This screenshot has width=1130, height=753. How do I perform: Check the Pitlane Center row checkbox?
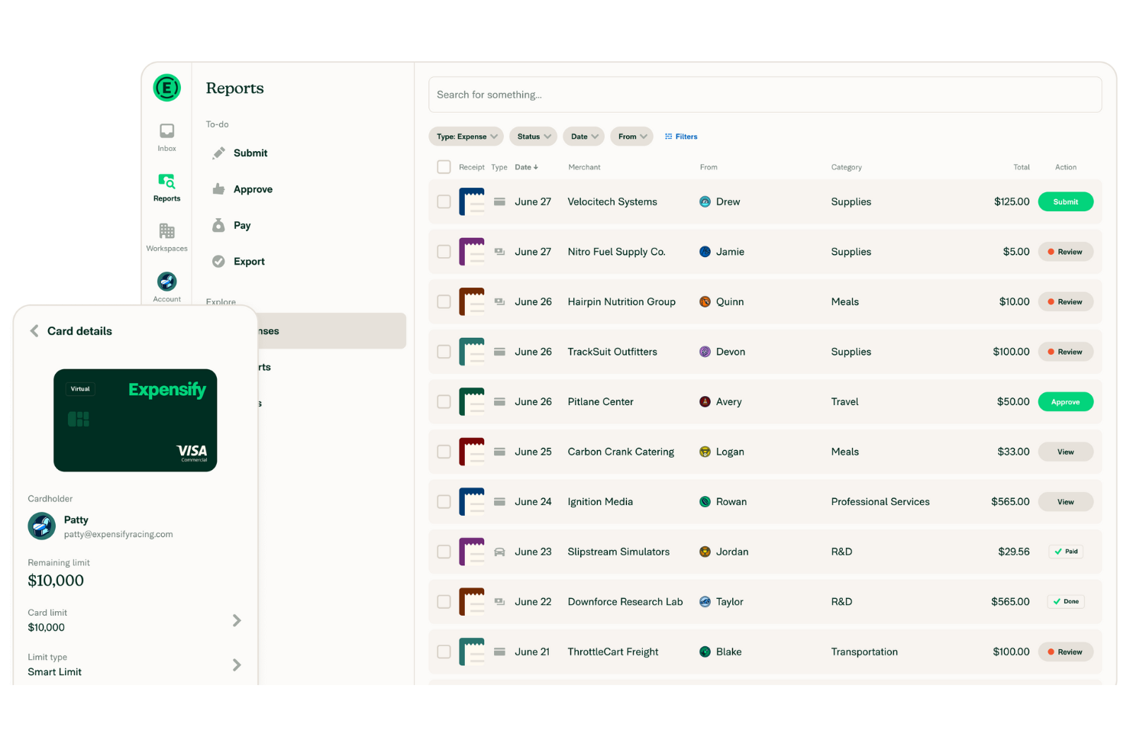click(x=444, y=401)
